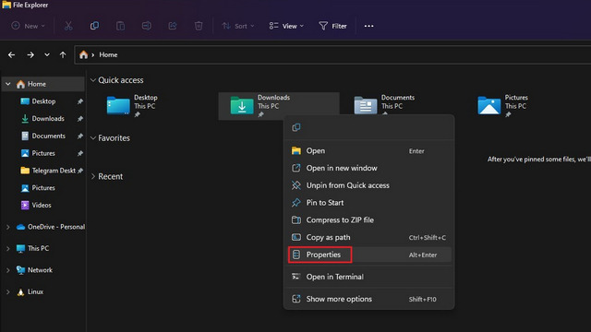Click the pin icon beside Documents in sidebar

(x=80, y=136)
